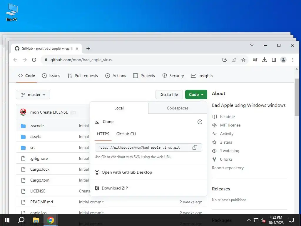
Task: Open the tab search chevron
Action: click(x=252, y=45)
